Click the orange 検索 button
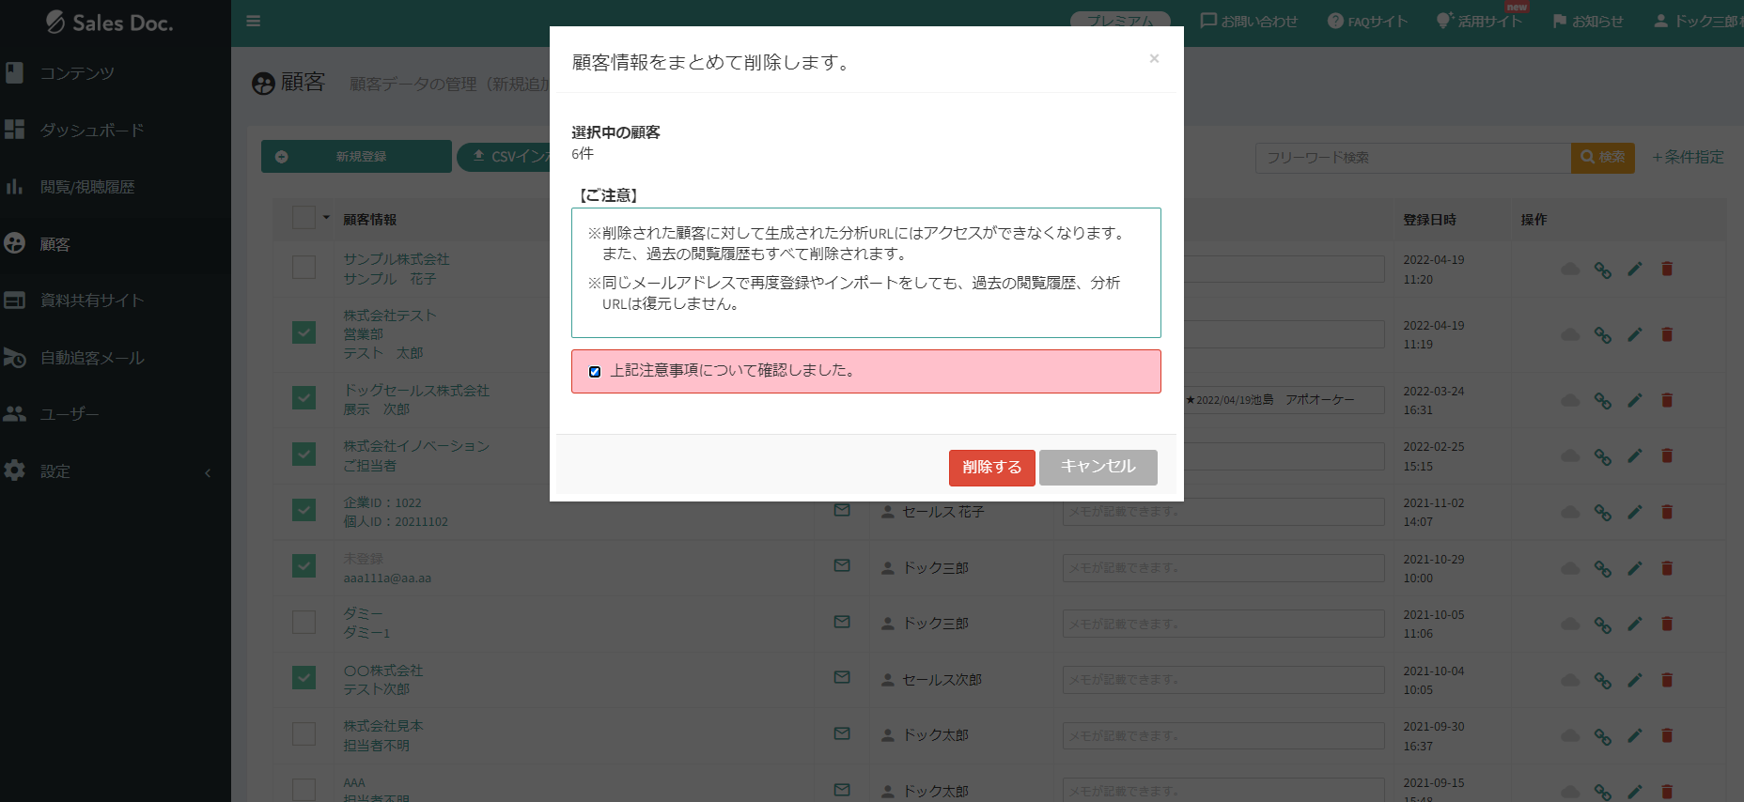Viewport: 1744px width, 802px height. click(1603, 158)
